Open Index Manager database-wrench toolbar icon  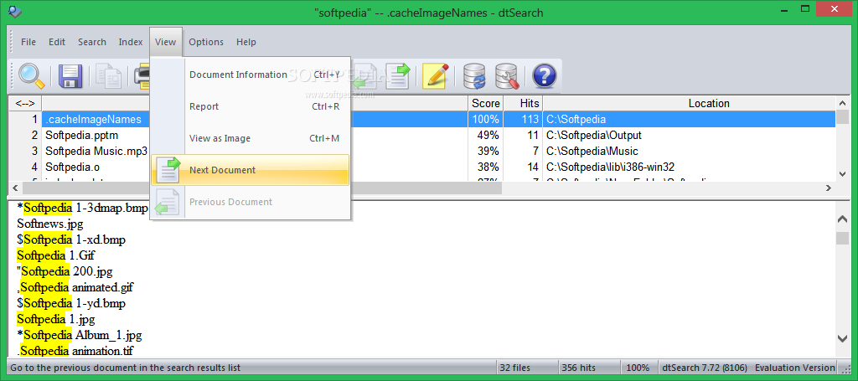point(507,76)
